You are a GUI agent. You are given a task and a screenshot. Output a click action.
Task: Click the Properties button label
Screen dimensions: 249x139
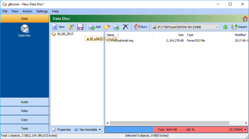click(64, 130)
